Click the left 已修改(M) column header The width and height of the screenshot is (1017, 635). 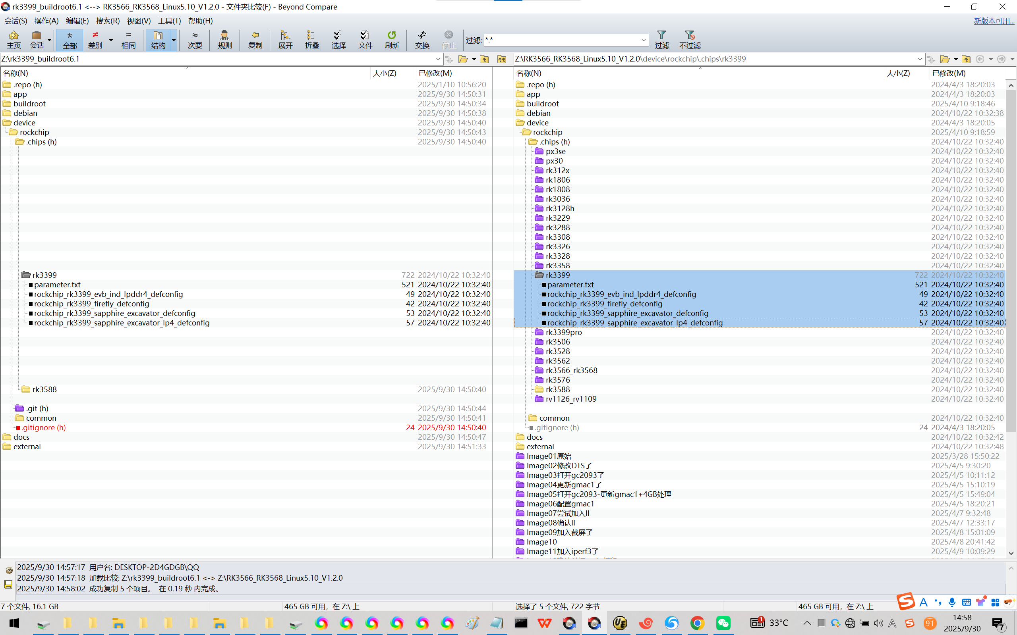(435, 73)
